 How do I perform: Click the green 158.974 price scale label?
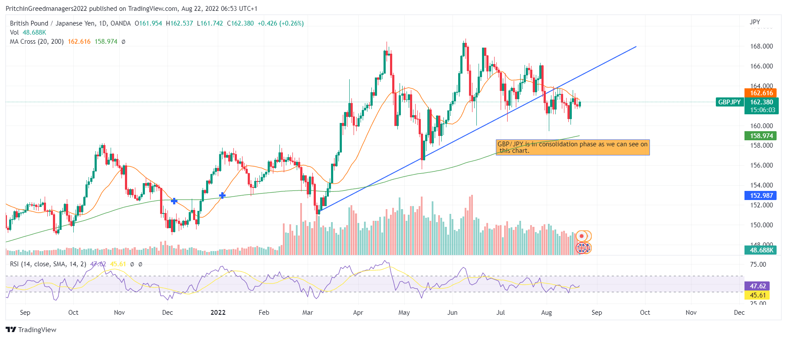pyautogui.click(x=761, y=136)
